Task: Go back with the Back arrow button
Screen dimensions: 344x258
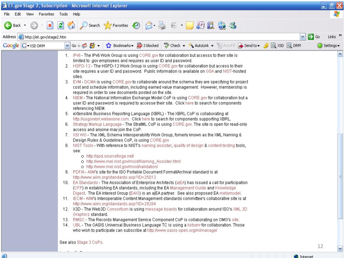Action: (x=12, y=26)
